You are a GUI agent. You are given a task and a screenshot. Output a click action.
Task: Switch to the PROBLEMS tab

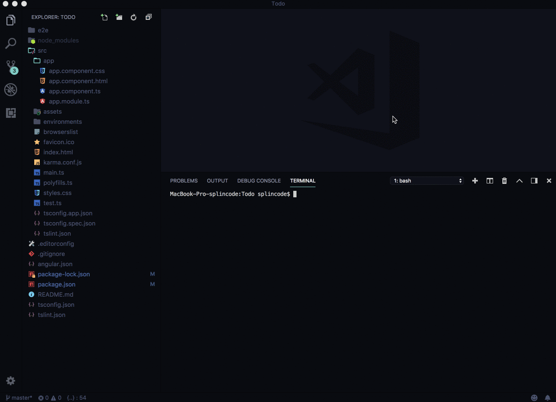(x=184, y=181)
